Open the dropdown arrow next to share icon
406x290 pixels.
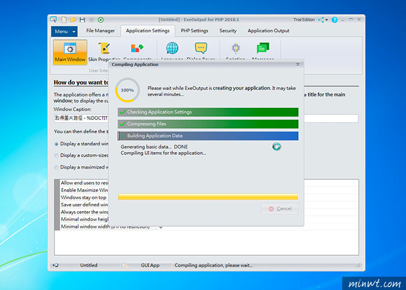click(x=327, y=20)
